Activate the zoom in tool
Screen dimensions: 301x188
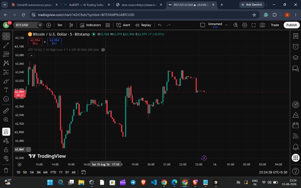tap(6, 120)
